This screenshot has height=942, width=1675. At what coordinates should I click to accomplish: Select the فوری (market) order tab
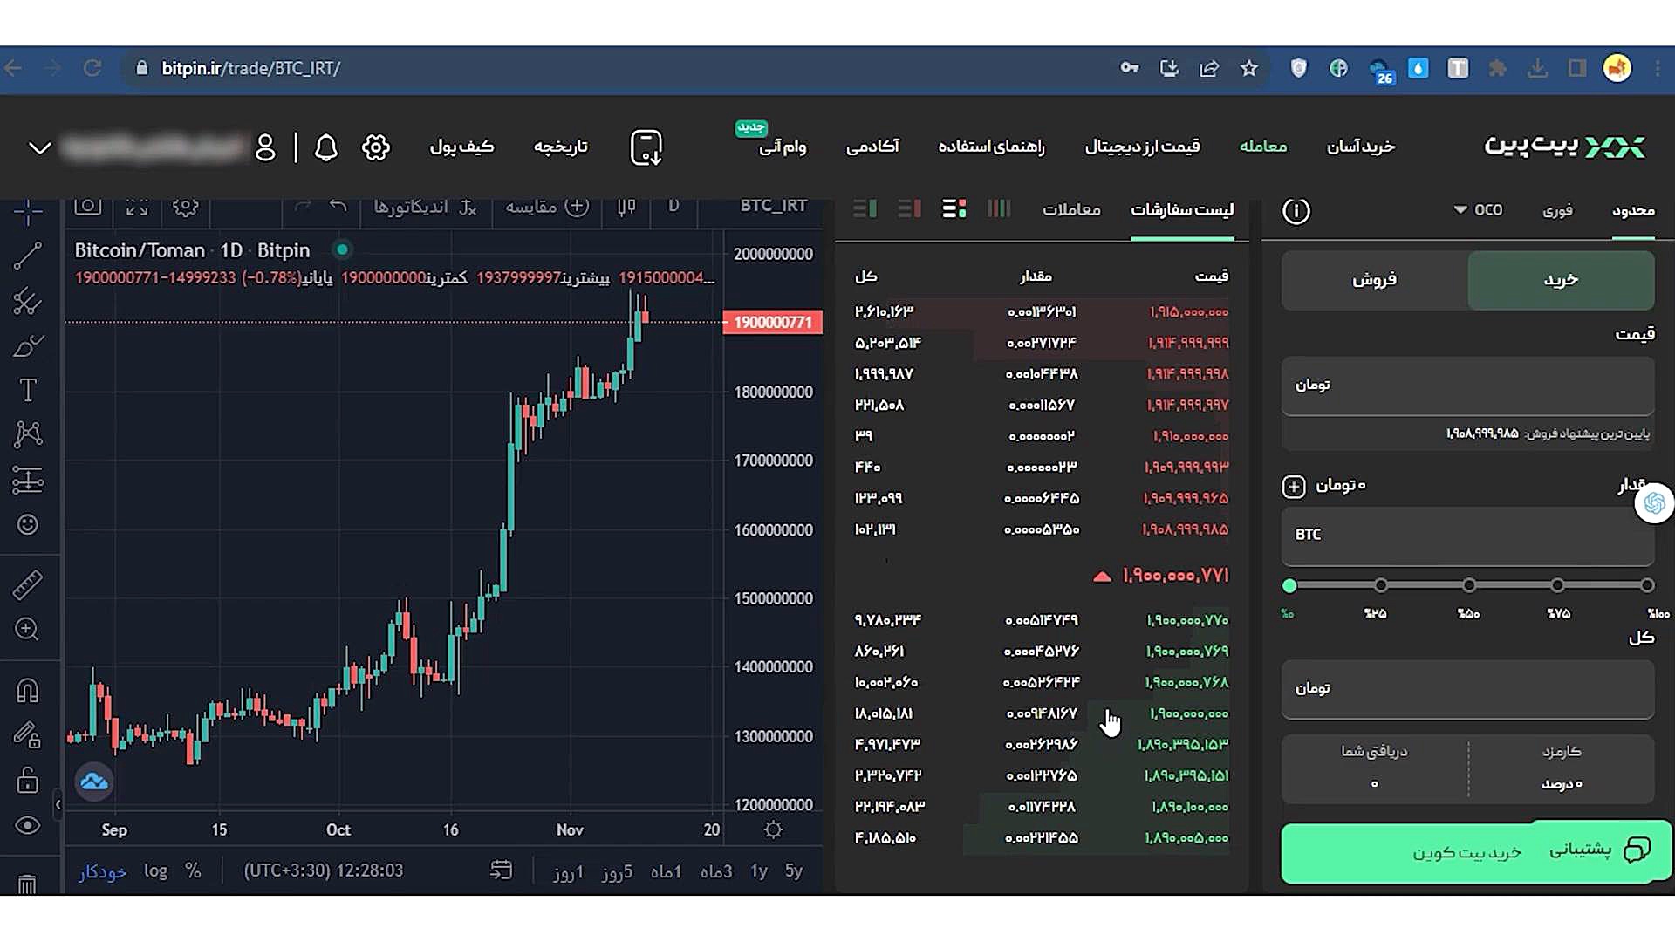tap(1557, 210)
